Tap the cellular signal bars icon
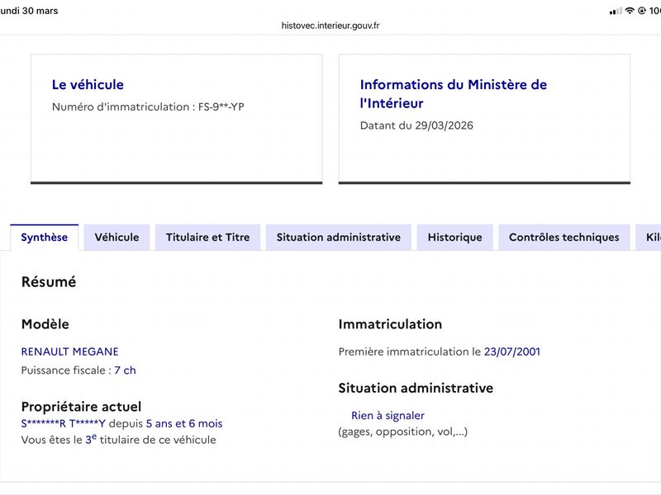 coord(616,11)
